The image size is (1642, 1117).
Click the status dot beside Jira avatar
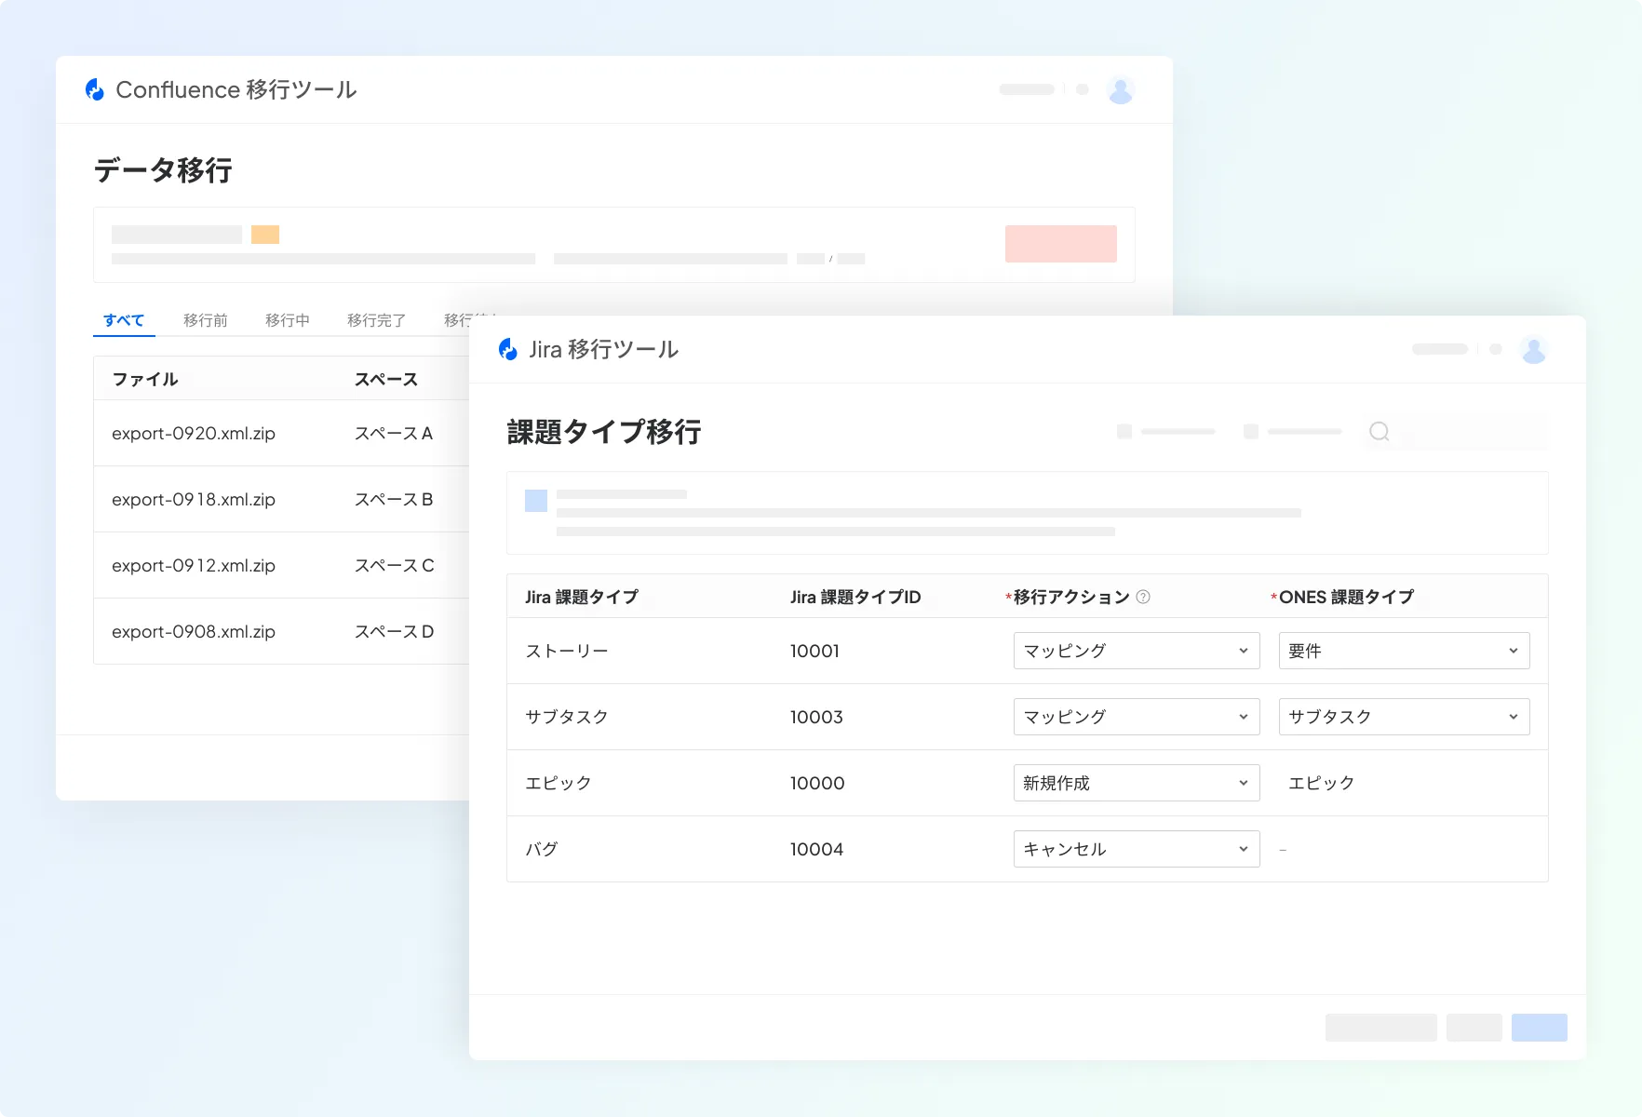pos(1495,349)
